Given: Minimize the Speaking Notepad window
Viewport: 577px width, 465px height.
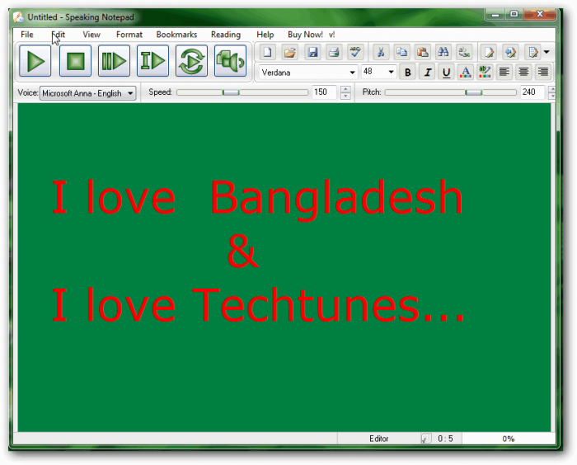Looking at the screenshot, I should pos(495,14).
